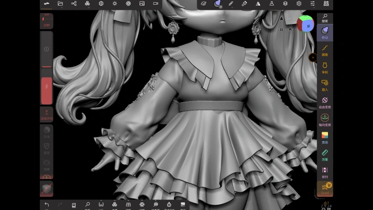Select the 圆管 Tube tool

[325, 50]
